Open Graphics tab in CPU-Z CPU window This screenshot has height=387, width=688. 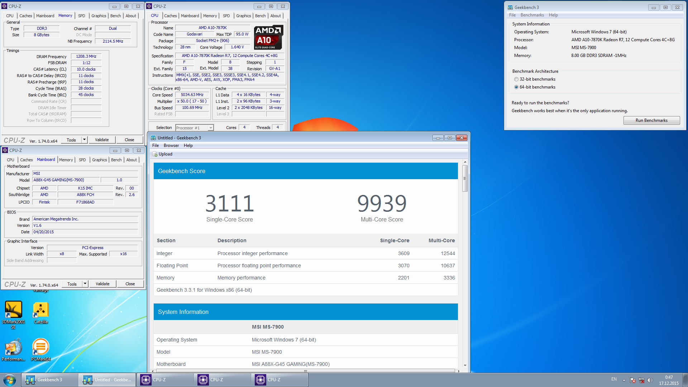point(243,16)
